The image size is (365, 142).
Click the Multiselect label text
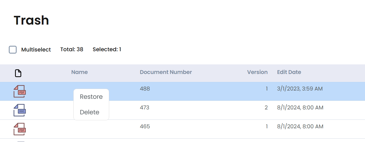click(x=36, y=50)
